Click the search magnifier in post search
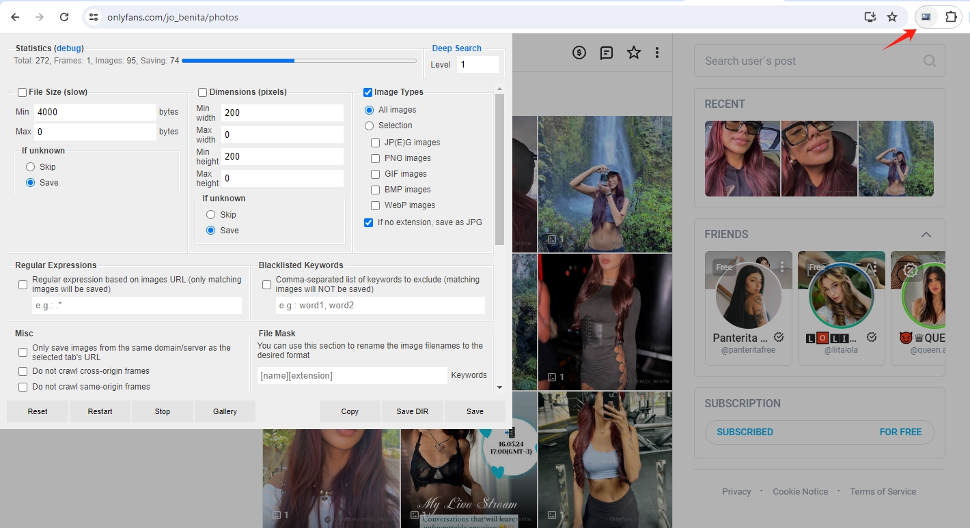The height and width of the screenshot is (528, 970). 930,61
